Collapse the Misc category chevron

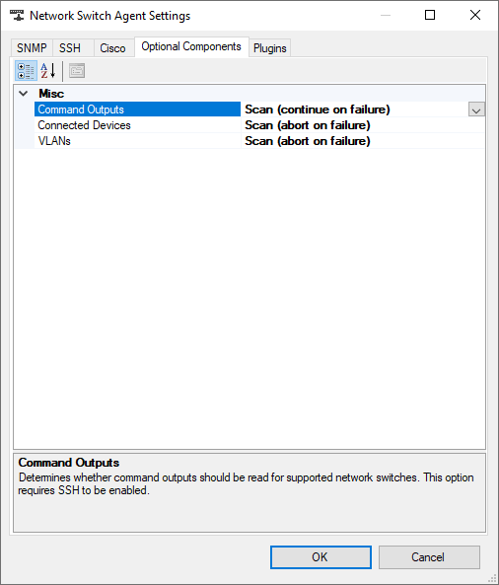(x=23, y=94)
